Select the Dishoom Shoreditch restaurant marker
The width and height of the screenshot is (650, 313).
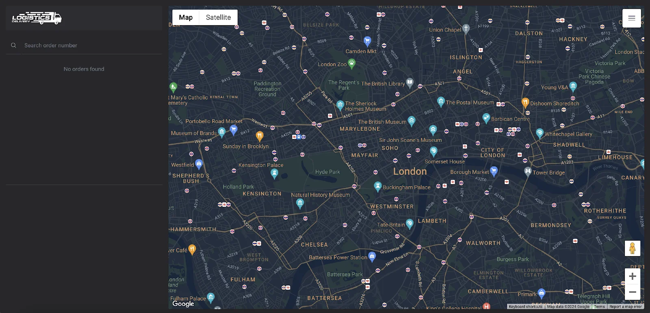[525, 102]
